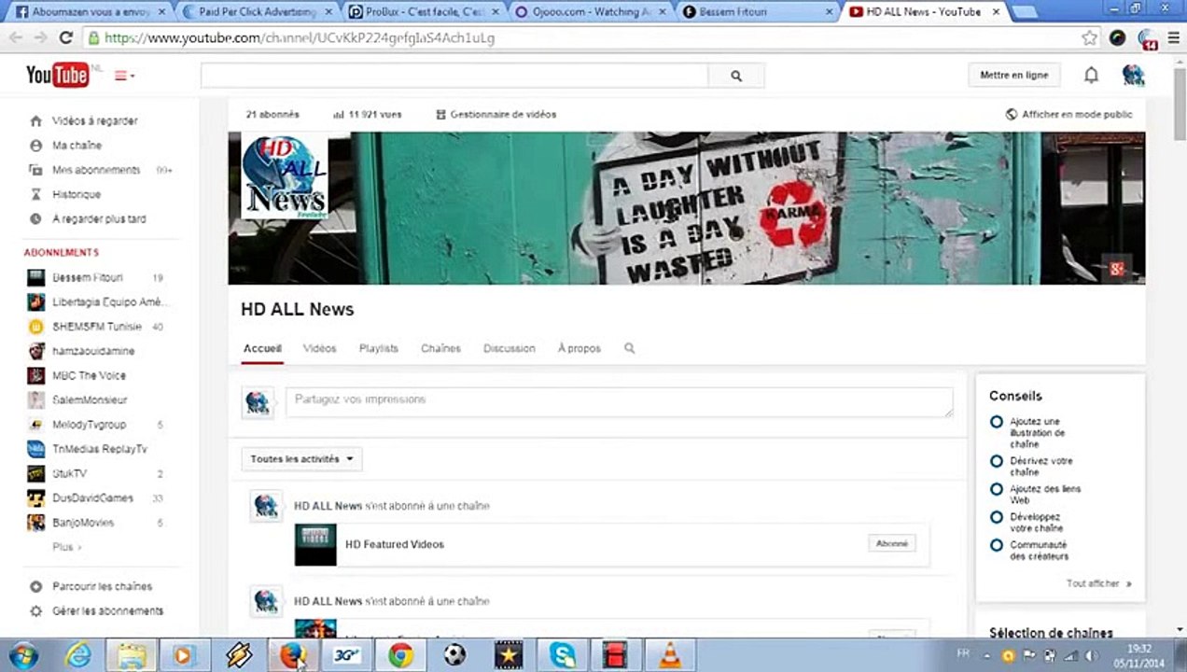This screenshot has height=672, width=1187.
Task: Select Ajoutez des liens Web tip
Action: [x=1035, y=495]
